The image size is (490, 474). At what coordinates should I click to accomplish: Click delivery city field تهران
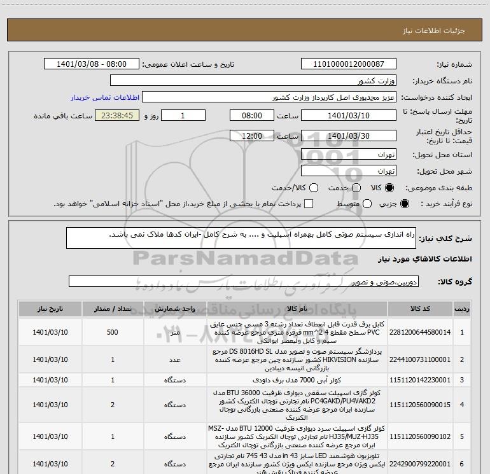coord(349,171)
